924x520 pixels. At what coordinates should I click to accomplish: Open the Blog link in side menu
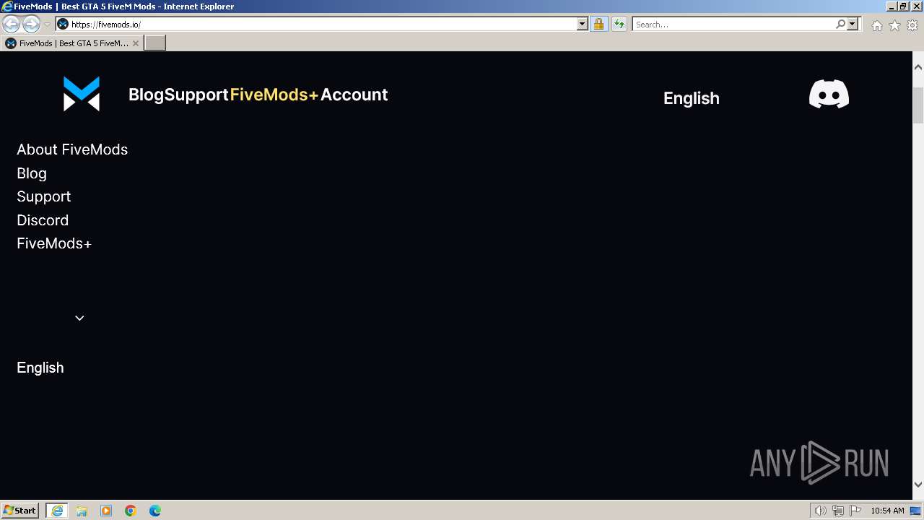pyautogui.click(x=32, y=173)
